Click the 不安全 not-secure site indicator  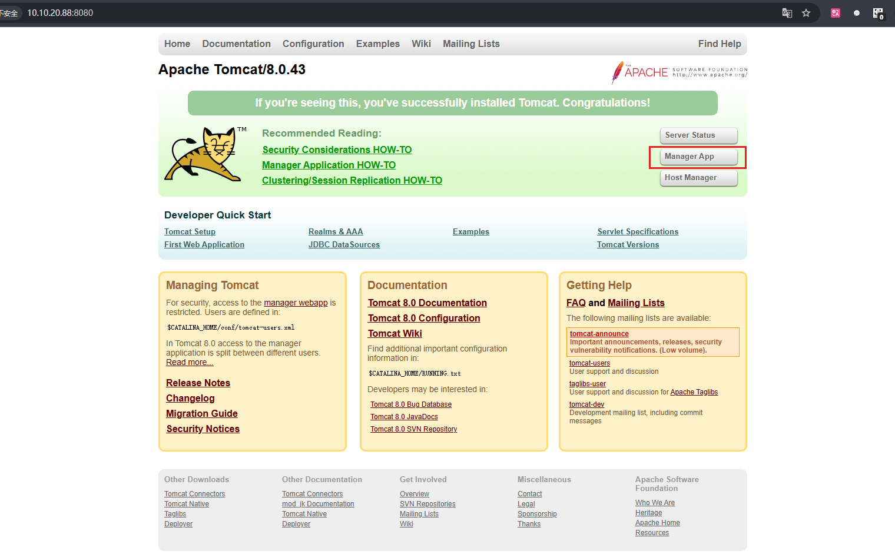[x=9, y=13]
